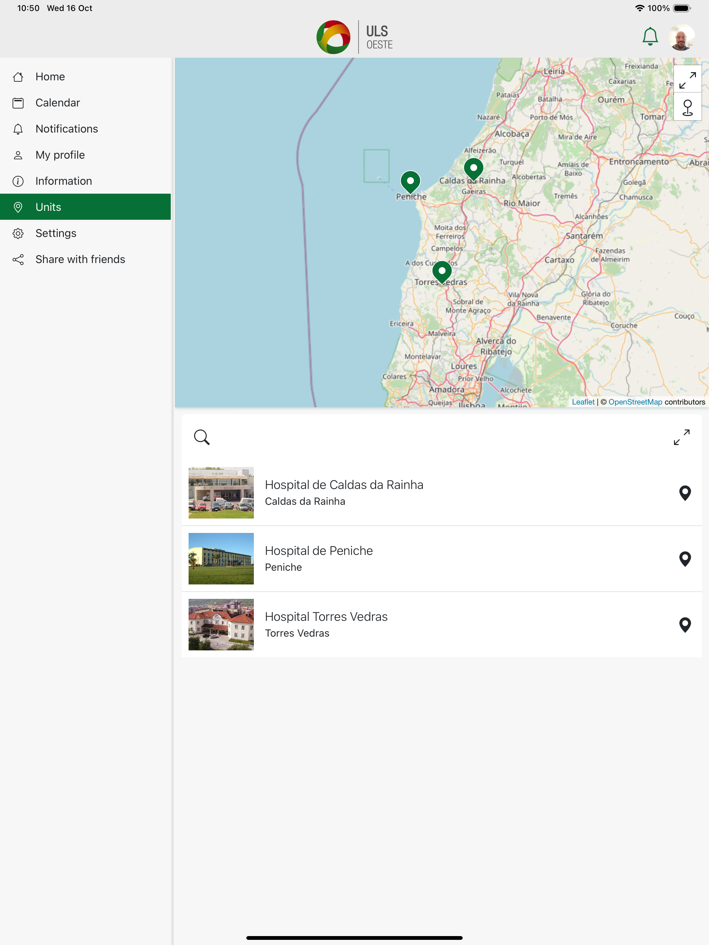Click the Home house icon
The image size is (709, 945).
point(18,77)
